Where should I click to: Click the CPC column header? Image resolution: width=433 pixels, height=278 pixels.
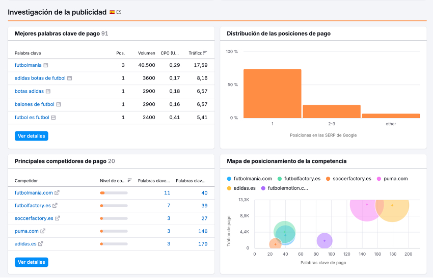tap(170, 53)
